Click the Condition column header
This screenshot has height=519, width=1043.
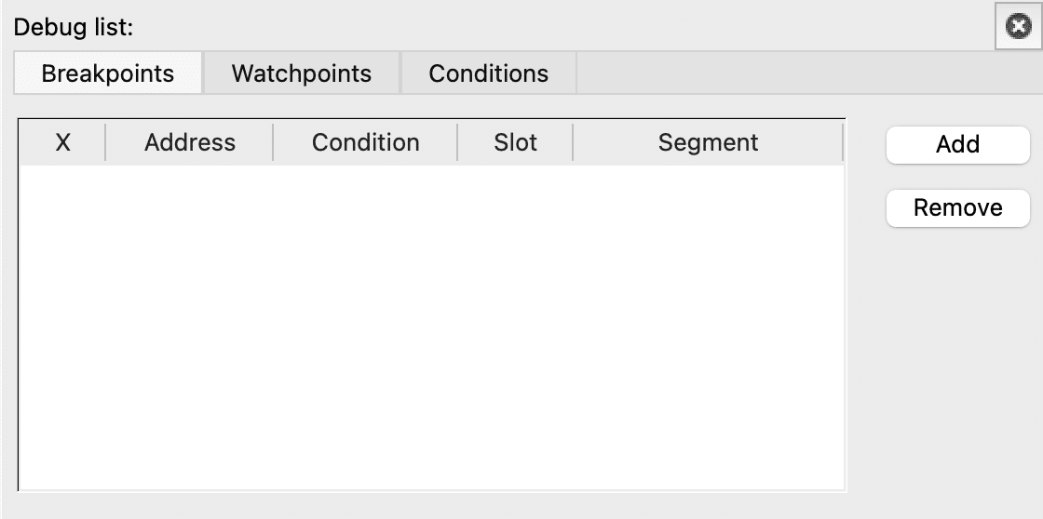tap(365, 142)
